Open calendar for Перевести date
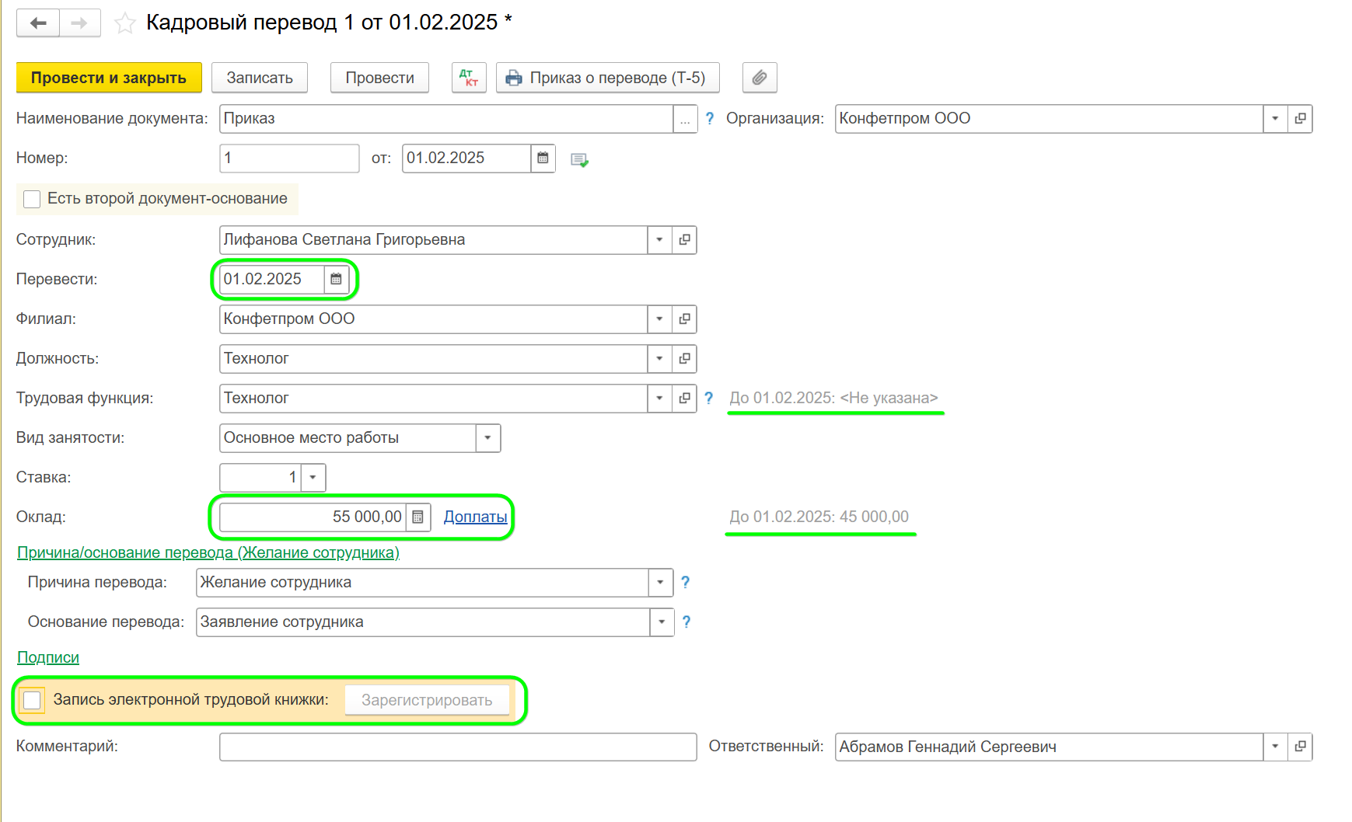This screenshot has width=1352, height=822. (336, 280)
